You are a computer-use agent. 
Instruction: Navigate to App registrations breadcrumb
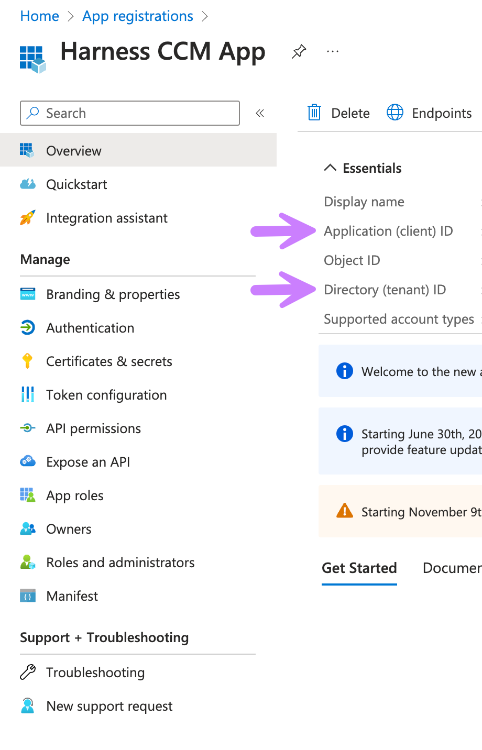[x=138, y=16]
